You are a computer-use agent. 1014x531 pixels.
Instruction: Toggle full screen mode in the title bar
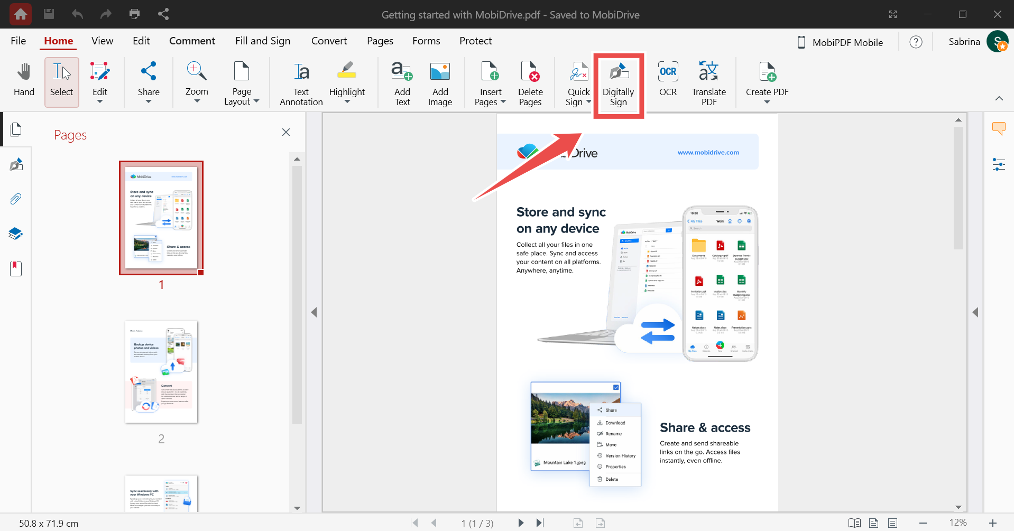point(893,14)
